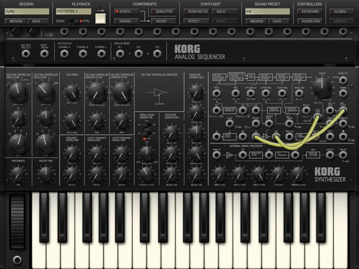This screenshot has width=359, height=269.
Task: Click the VCO 2 CV IN jack with cable
Action: click(318, 117)
